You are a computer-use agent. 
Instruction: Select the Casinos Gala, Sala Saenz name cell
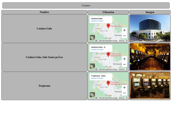click(44, 57)
